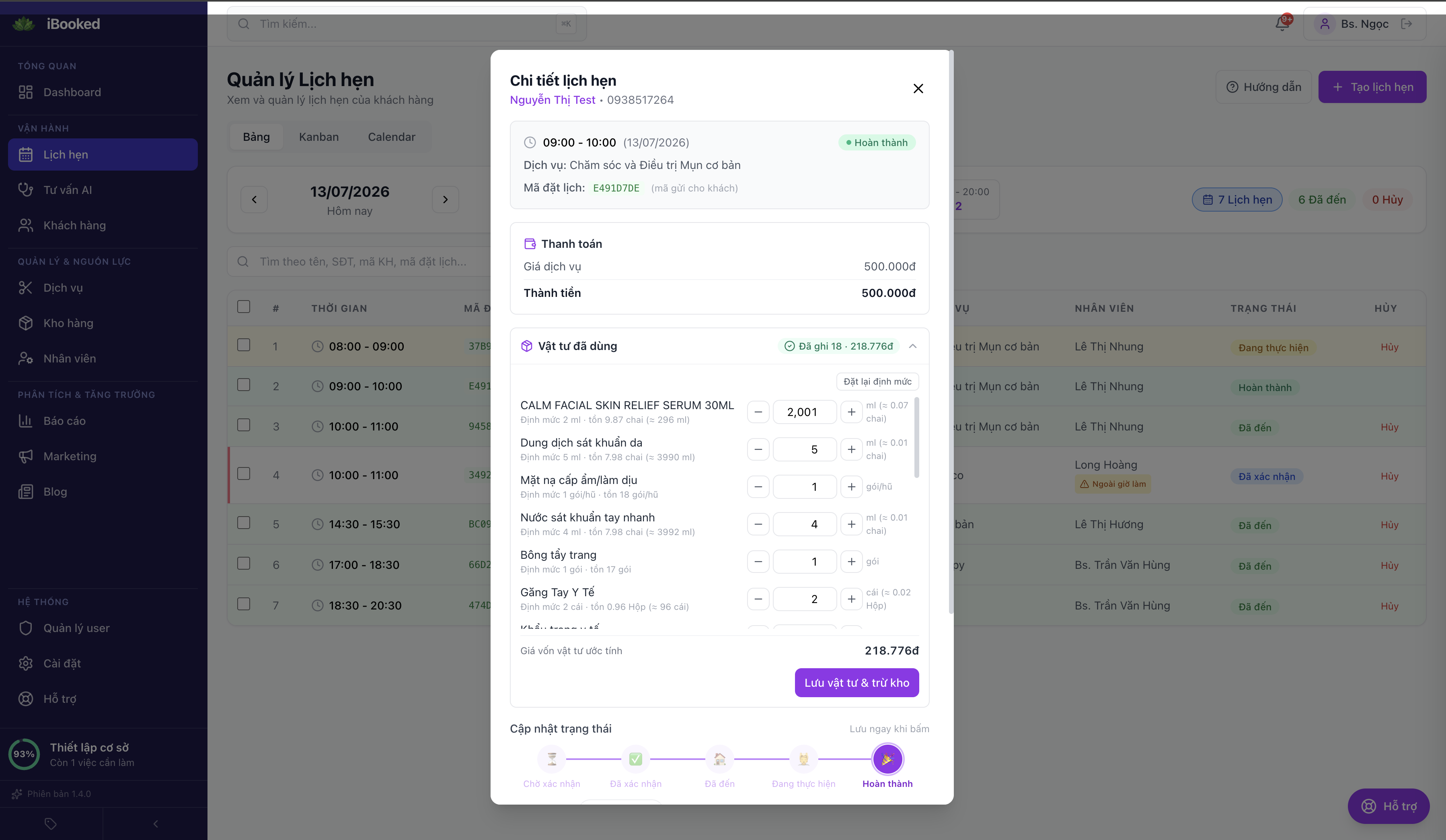Click the Găng Tay Y Tế quantity field
The image size is (1446, 840).
point(805,599)
